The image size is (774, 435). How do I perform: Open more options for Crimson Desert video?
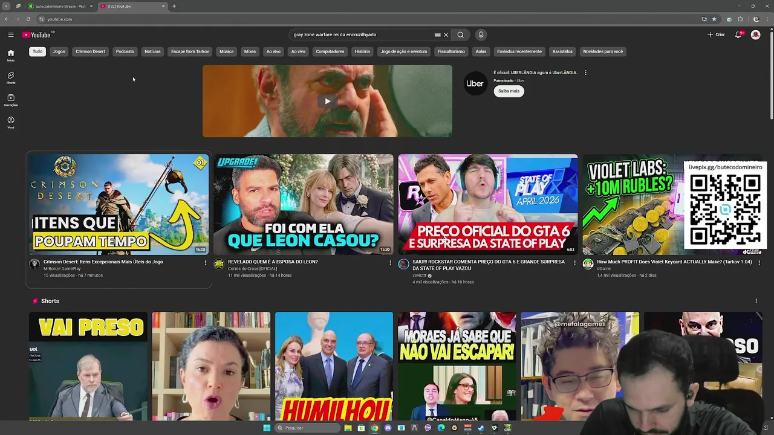(205, 263)
